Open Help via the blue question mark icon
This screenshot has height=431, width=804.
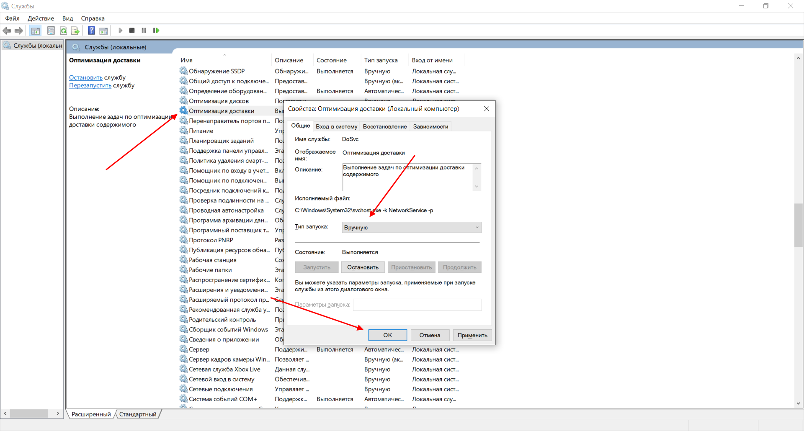91,31
